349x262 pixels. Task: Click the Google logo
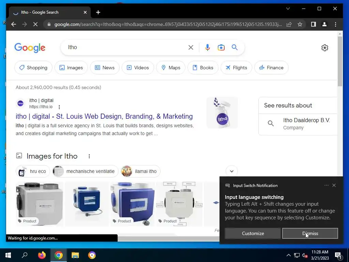[x=30, y=47]
